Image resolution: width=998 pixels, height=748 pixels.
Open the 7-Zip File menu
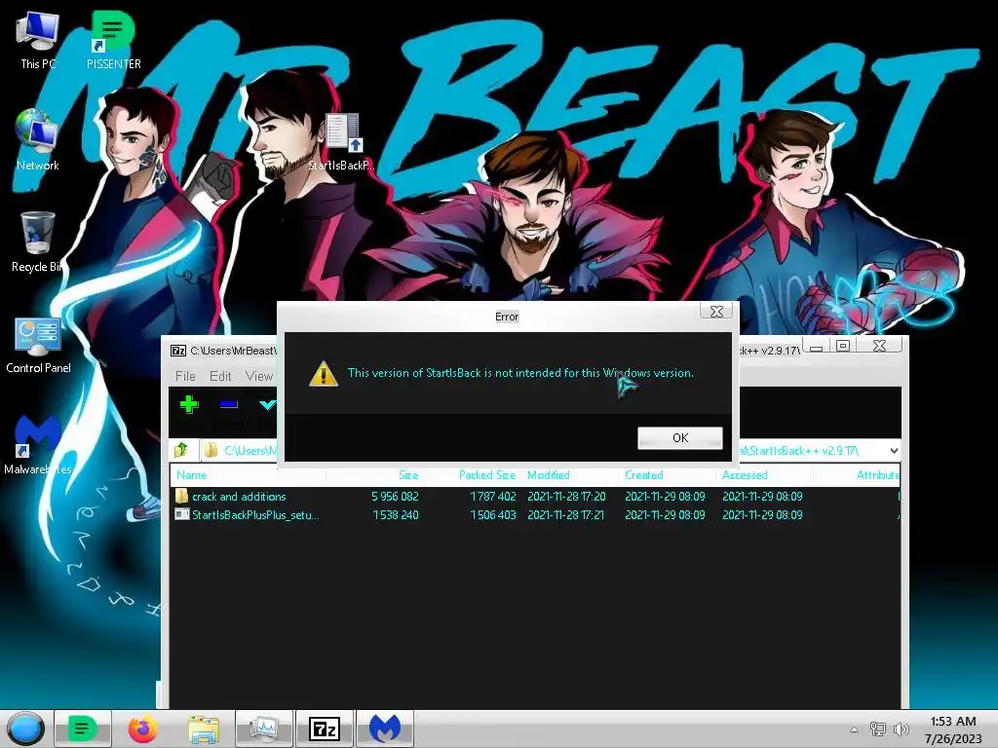185,376
